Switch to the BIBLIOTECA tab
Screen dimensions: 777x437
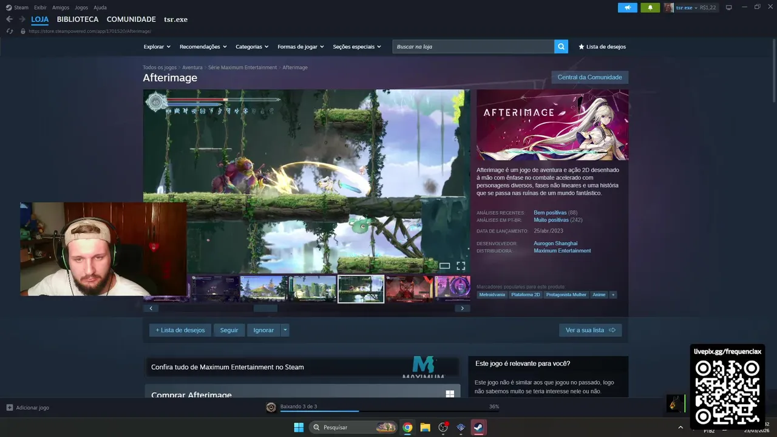78,19
